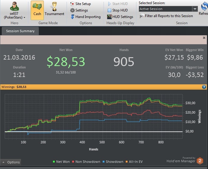Click the HUD Settings icon
208x169 pixels.
(x=109, y=17)
